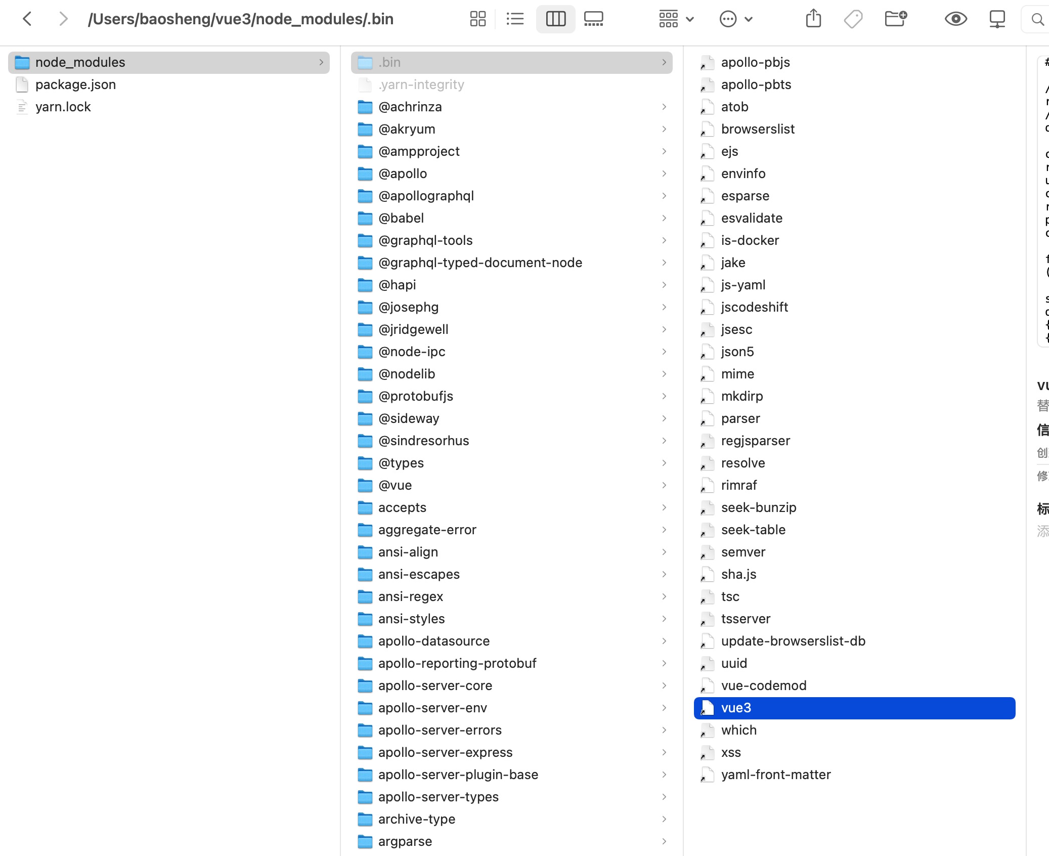
Task: Select the uuid file
Action: point(854,663)
